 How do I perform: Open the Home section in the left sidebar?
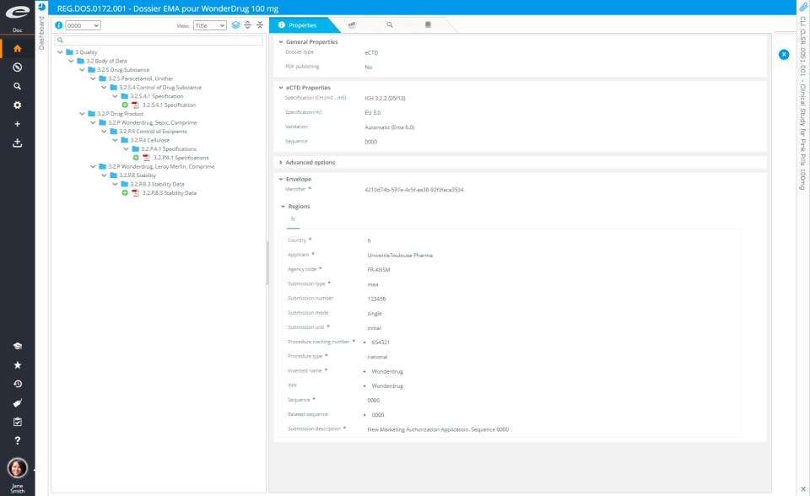pos(19,50)
